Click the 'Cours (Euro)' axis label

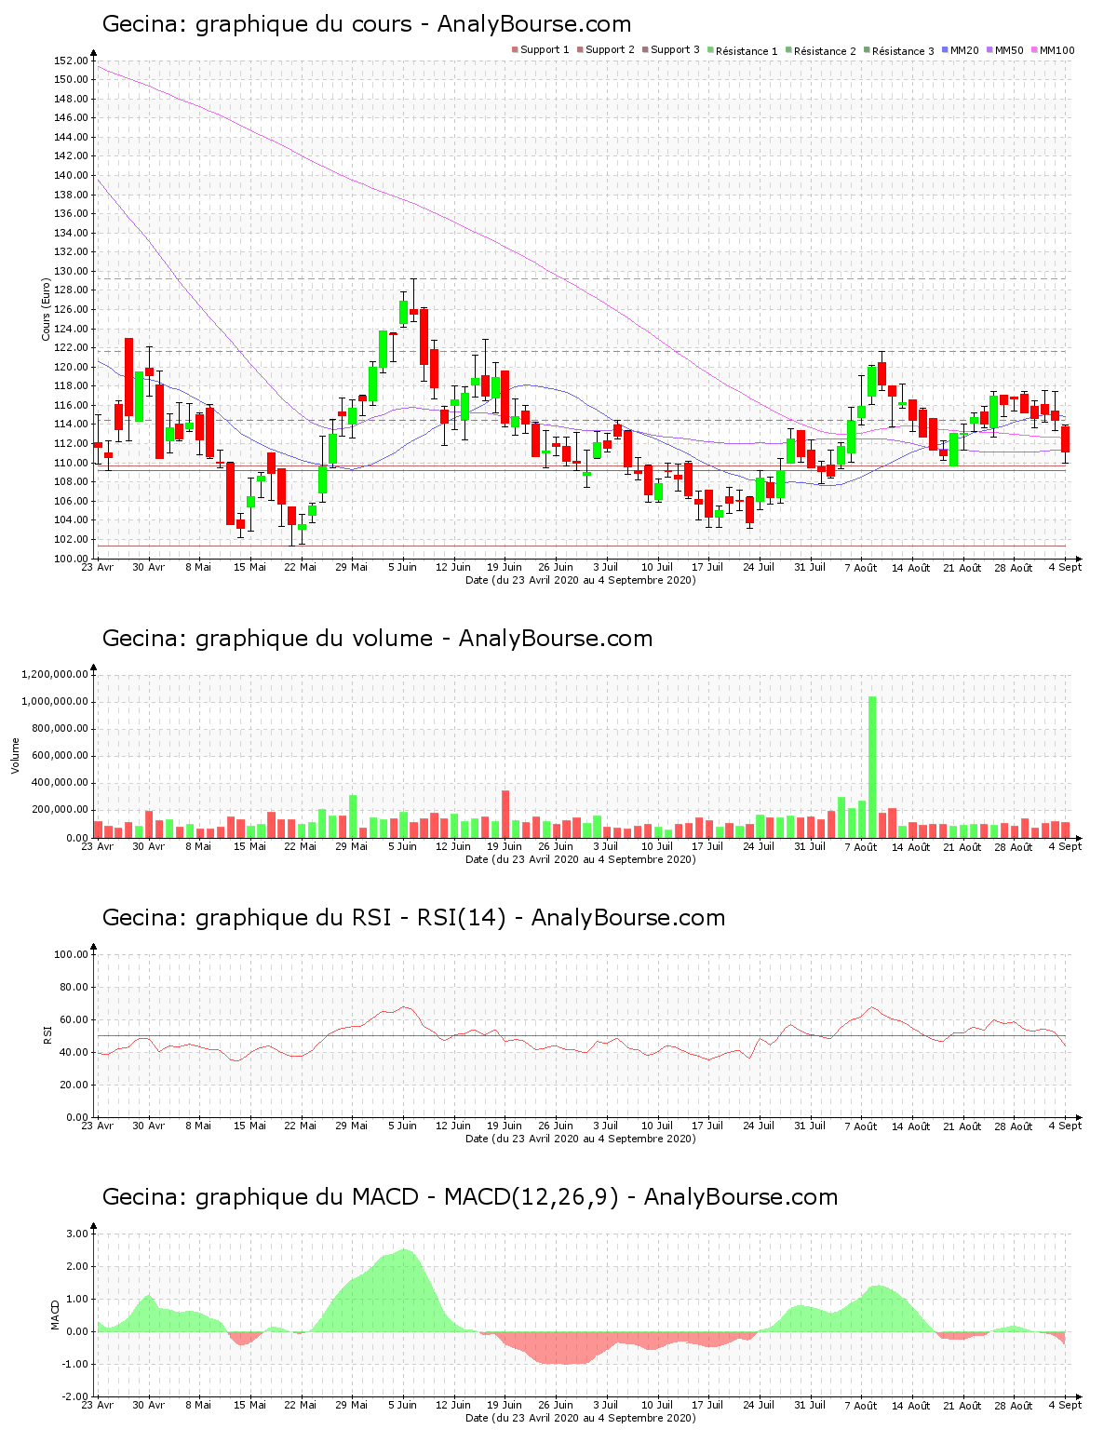click(46, 309)
